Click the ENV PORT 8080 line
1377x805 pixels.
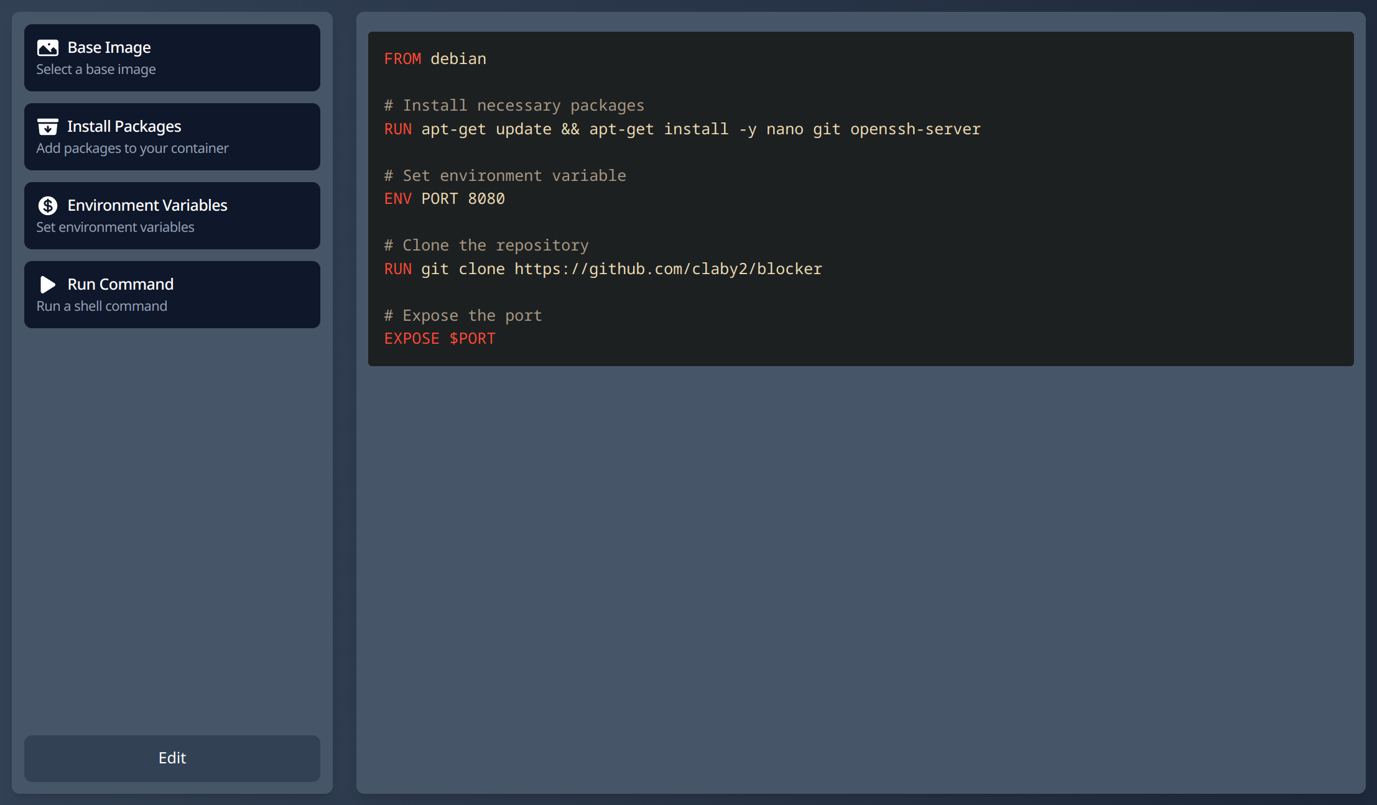pos(445,199)
